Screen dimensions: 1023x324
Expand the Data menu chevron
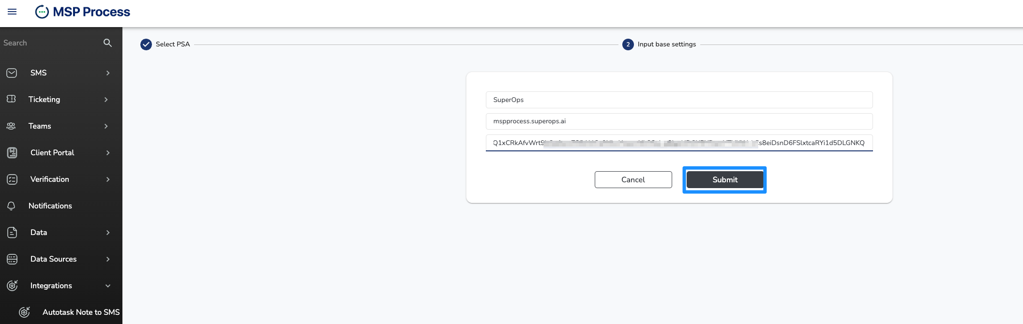pos(108,233)
